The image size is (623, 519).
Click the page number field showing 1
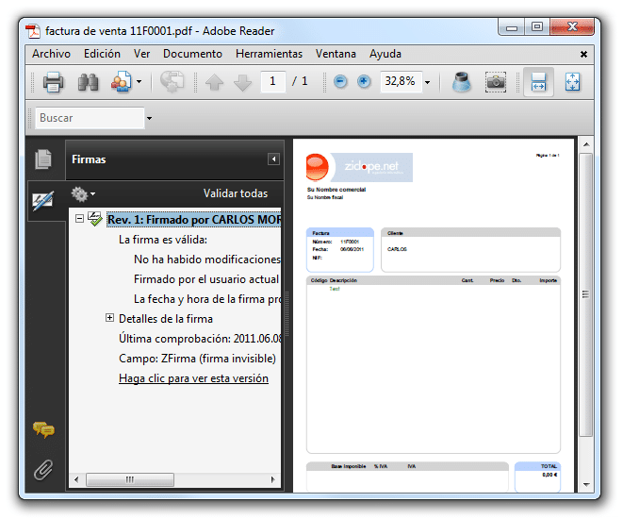pos(273,82)
